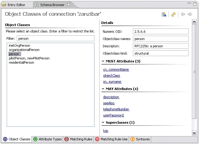Open the Syntaxes bottom tab
Viewport: 199px width, 144px height.
(140, 139)
